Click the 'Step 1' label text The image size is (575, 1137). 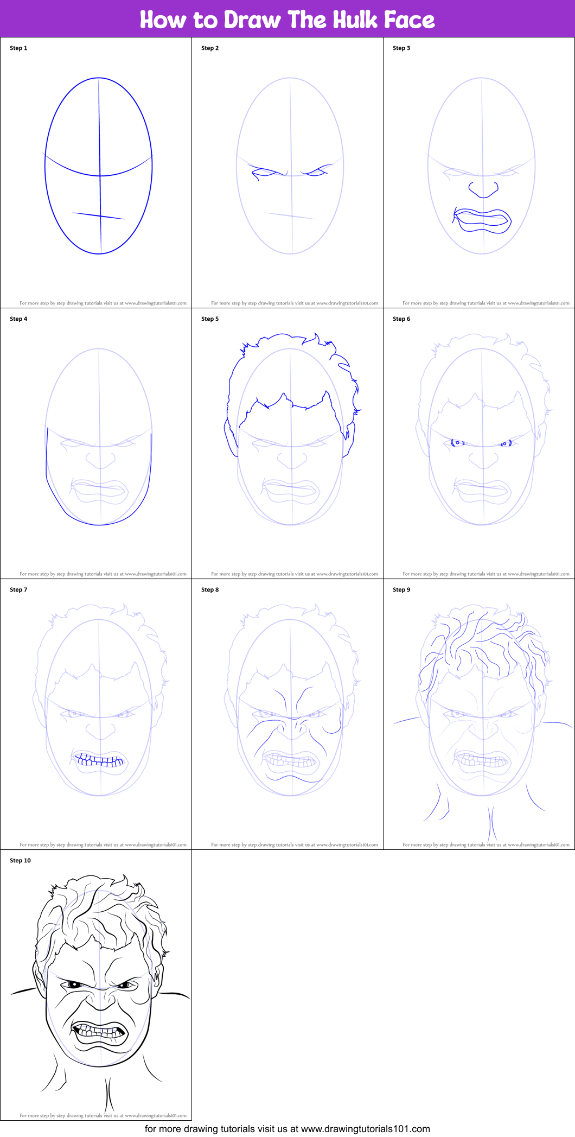pos(18,48)
